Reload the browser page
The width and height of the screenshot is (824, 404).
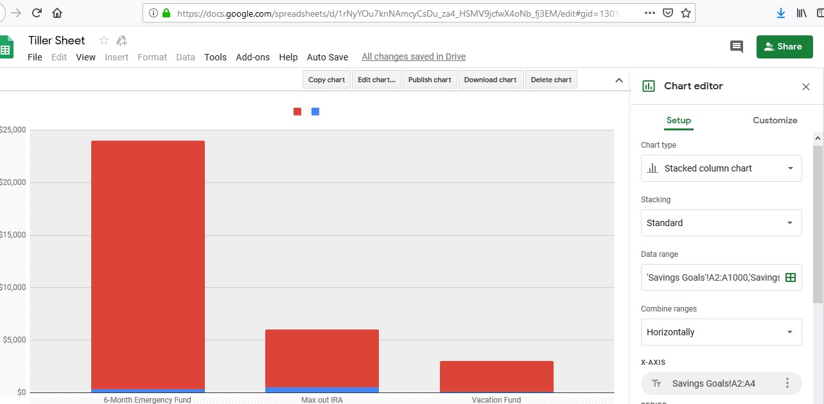coord(37,13)
